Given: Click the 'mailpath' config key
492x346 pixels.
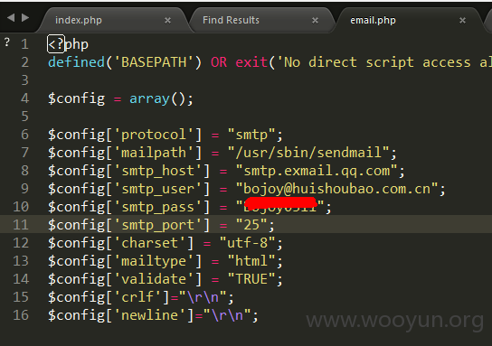Looking at the screenshot, I should coord(154,153).
